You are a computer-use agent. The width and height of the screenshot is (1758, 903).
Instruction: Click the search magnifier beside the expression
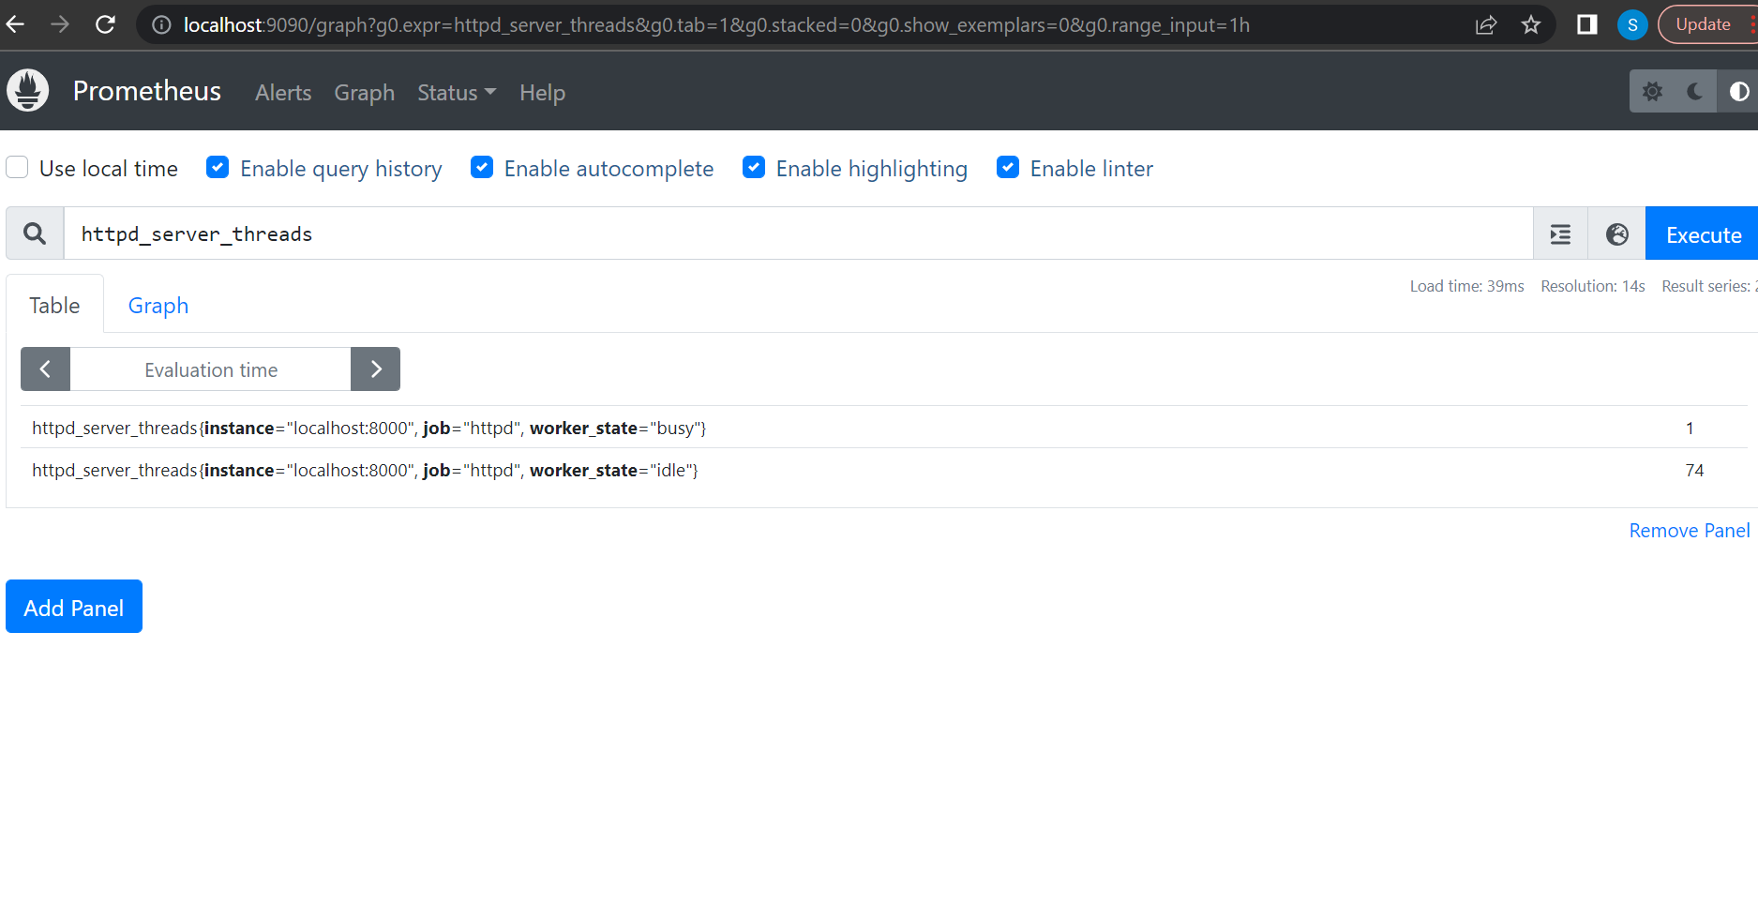35,233
